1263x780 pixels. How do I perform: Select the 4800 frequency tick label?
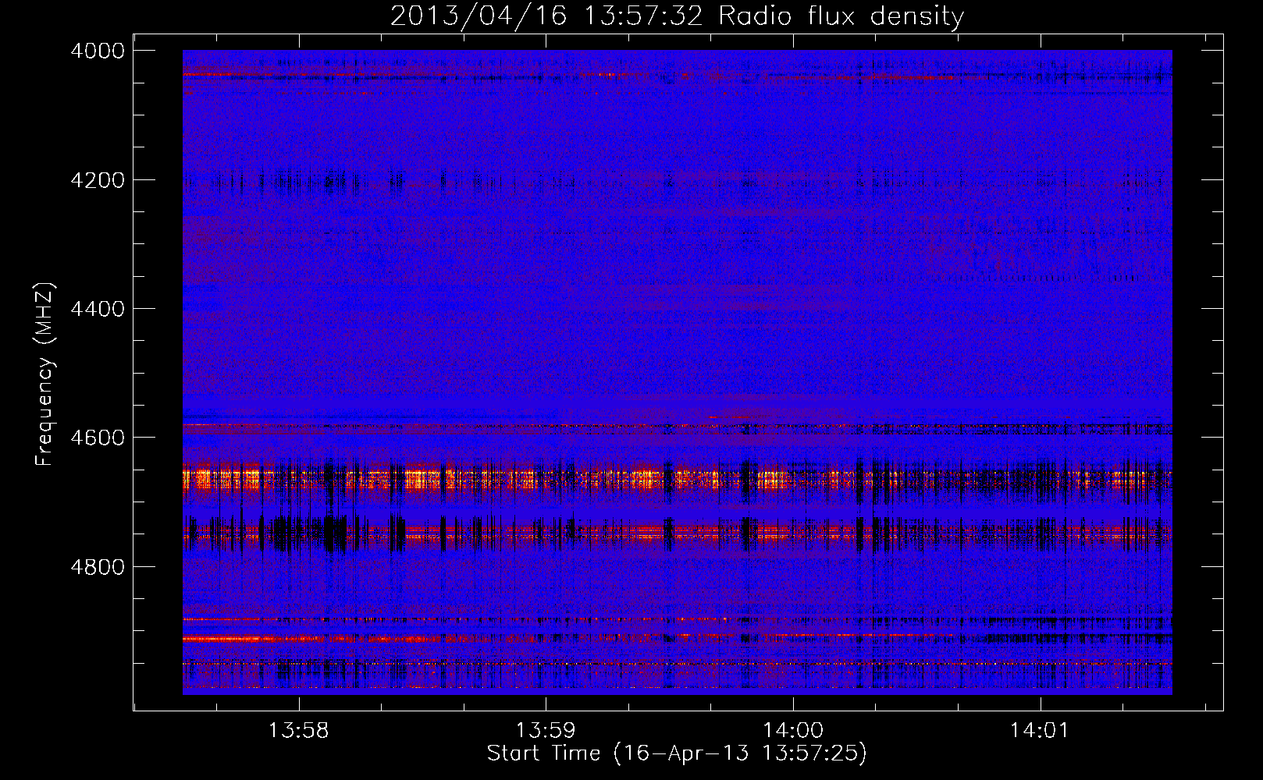(x=98, y=566)
